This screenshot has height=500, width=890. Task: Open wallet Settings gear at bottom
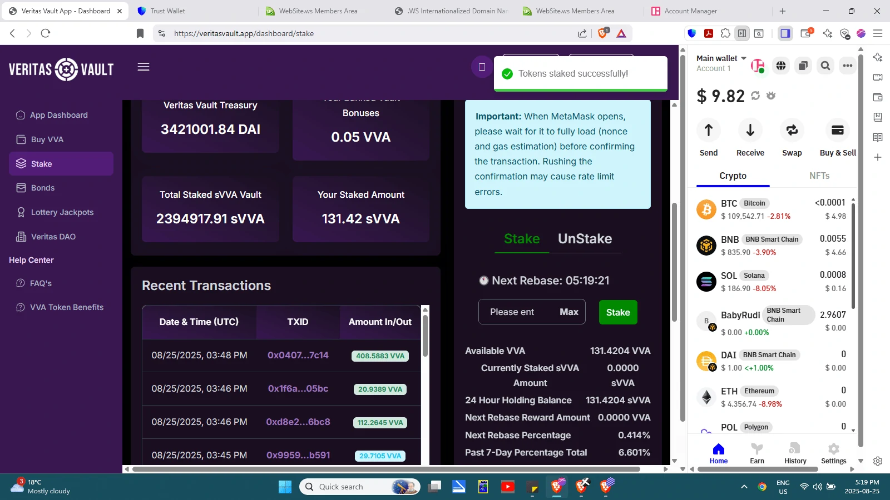(x=833, y=453)
